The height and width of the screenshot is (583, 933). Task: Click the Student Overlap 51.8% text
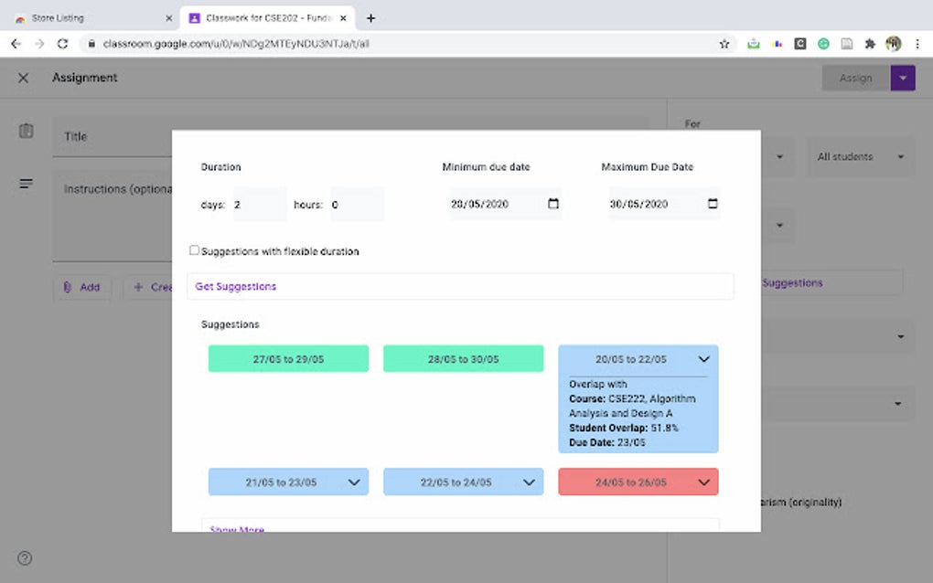624,428
